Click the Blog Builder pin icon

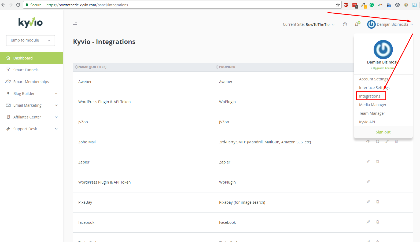click(8, 94)
